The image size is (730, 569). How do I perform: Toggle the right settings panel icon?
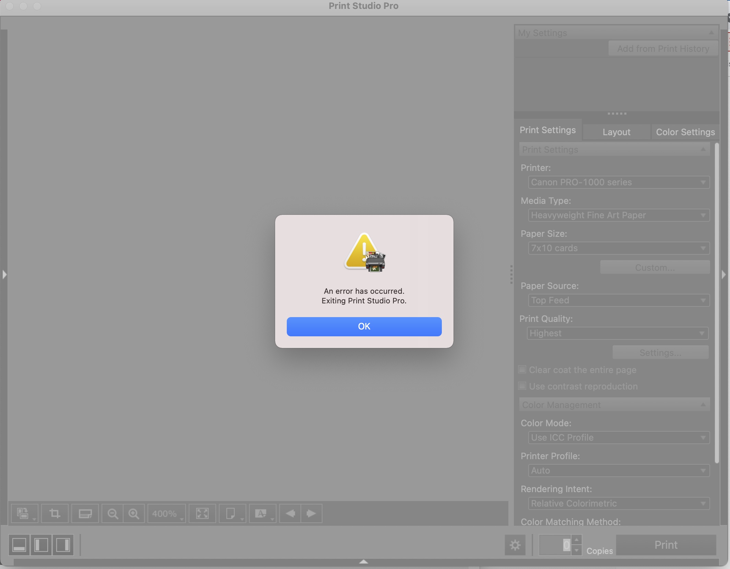coord(63,545)
